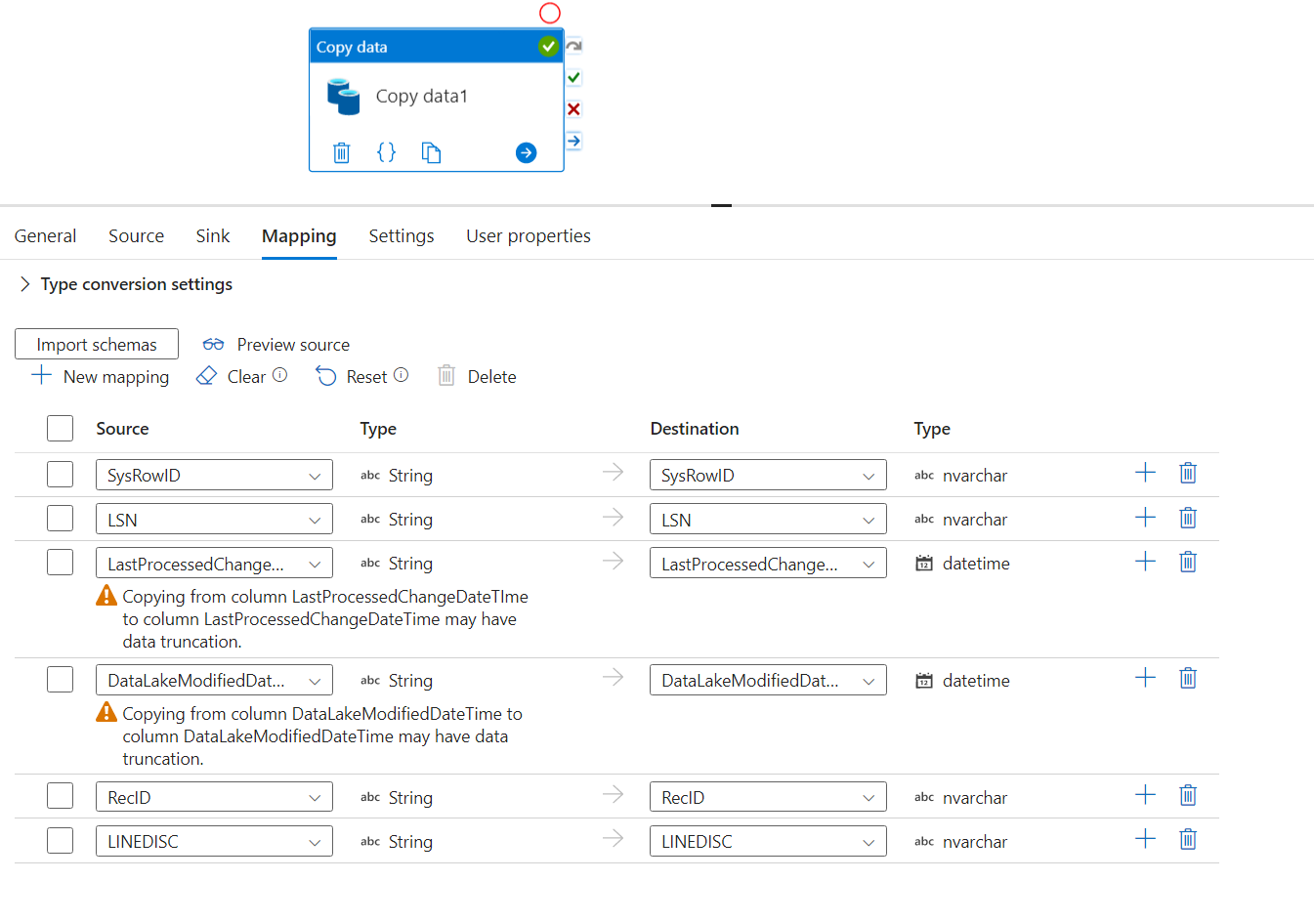Add a mapping after DataLakeModifiedDat row

(1145, 678)
